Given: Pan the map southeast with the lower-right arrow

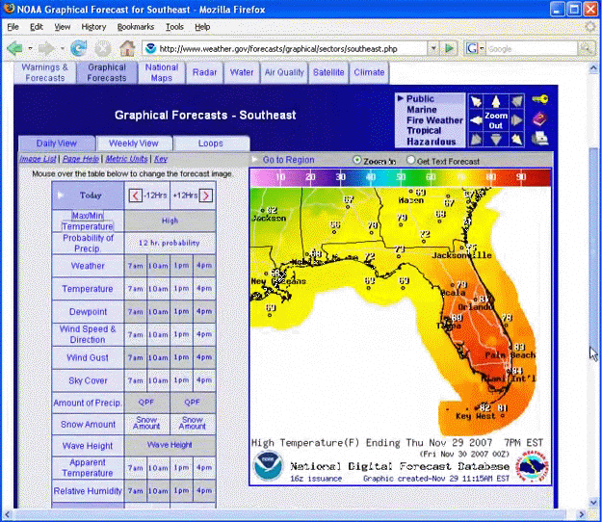Looking at the screenshot, I should click(517, 139).
